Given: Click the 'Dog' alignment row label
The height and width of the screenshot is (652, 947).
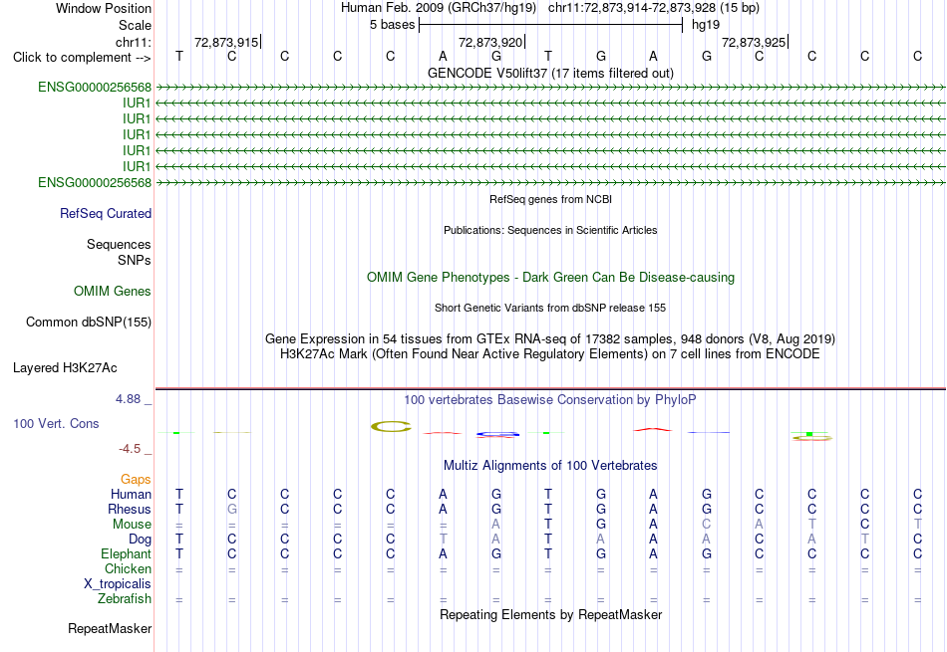Looking at the screenshot, I should 140,540.
